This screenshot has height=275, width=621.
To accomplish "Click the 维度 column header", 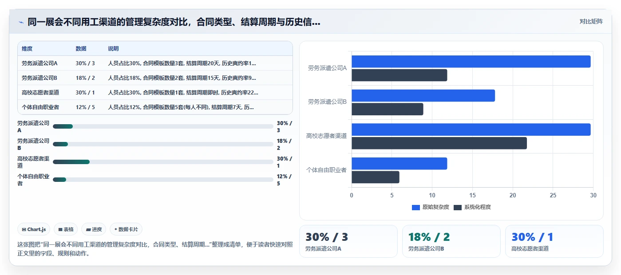I will point(27,49).
